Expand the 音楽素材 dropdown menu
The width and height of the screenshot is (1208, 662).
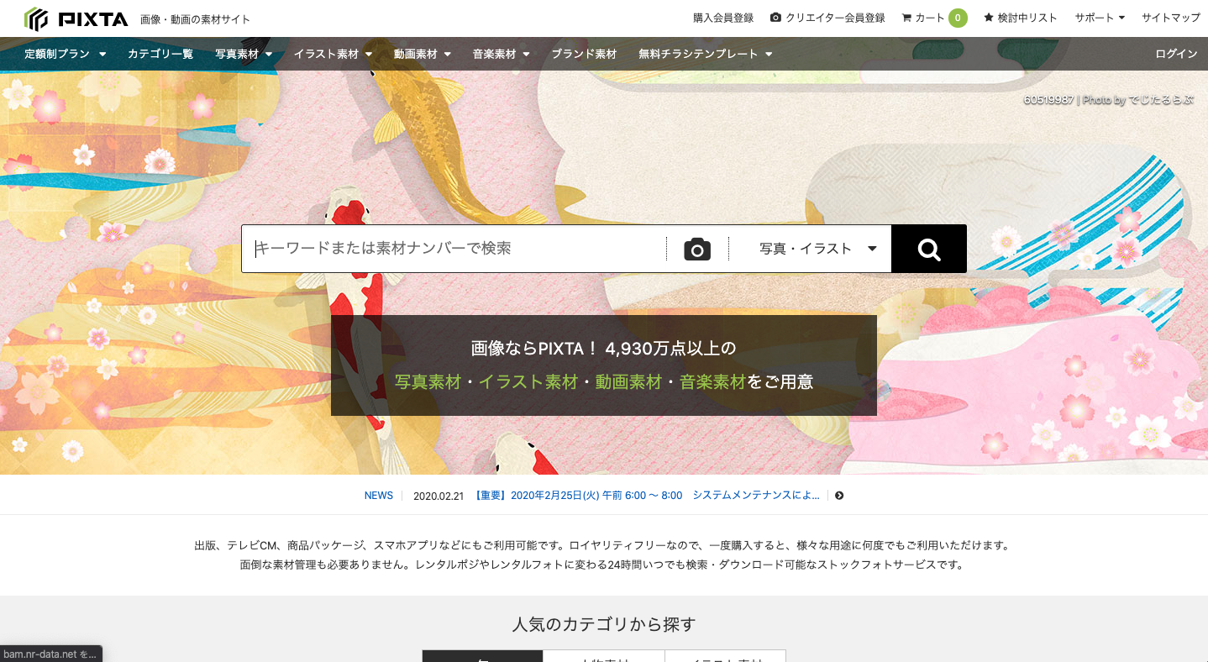(x=502, y=54)
